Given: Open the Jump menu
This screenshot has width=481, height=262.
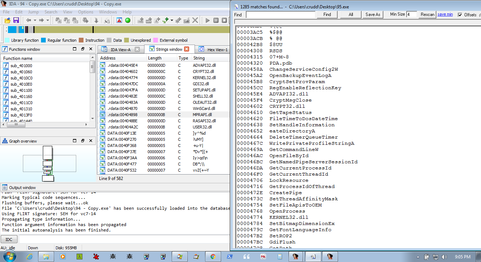Looking at the screenshot, I should click(x=33, y=12).
